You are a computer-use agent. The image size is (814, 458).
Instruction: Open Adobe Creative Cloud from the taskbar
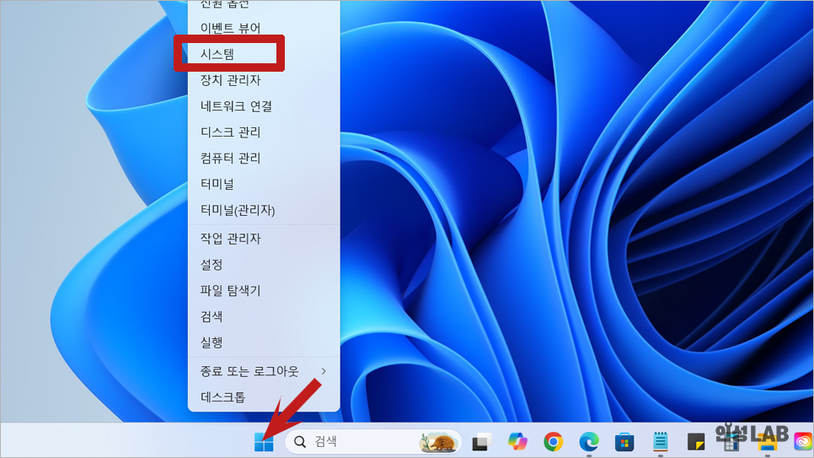click(x=803, y=442)
